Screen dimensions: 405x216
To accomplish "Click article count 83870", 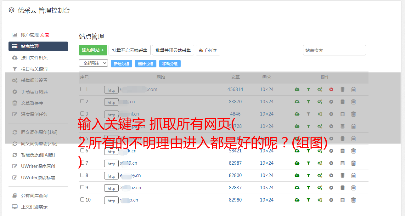I will click(235, 102).
